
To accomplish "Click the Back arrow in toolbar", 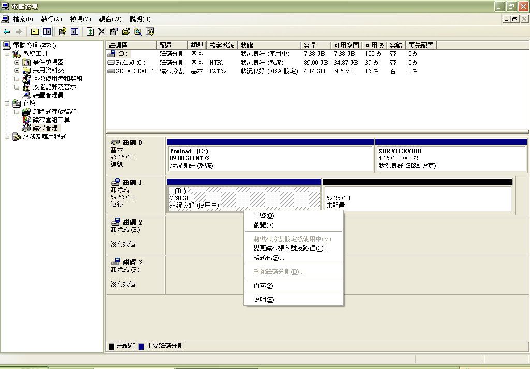I will [x=7, y=32].
